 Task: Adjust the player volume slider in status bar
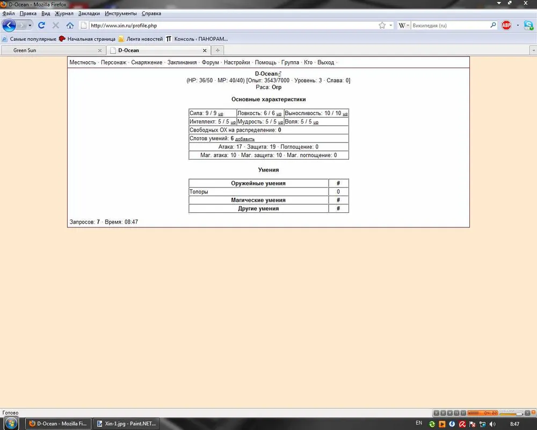click(511, 413)
